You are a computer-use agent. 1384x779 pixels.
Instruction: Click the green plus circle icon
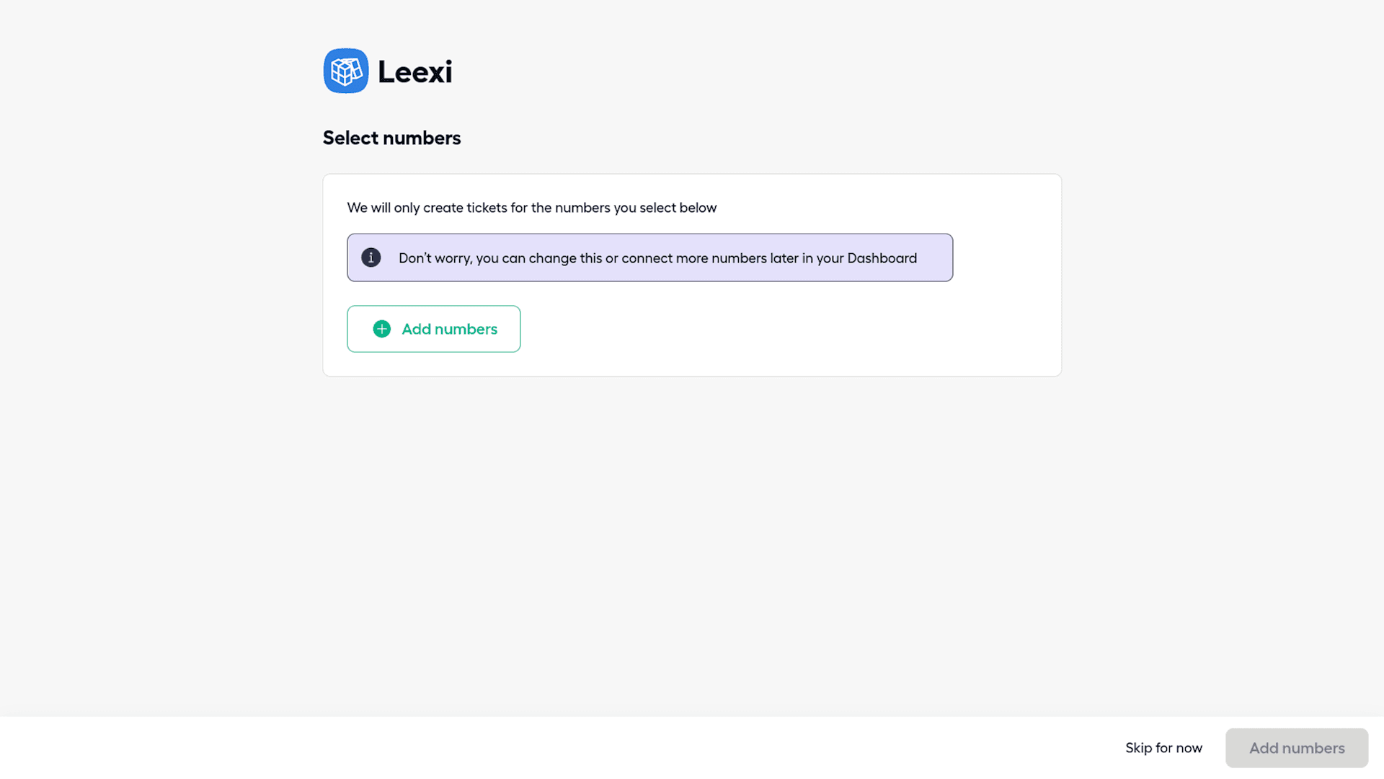[382, 329]
